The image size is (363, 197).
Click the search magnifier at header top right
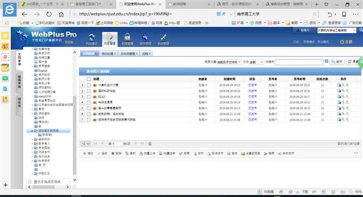361,30
